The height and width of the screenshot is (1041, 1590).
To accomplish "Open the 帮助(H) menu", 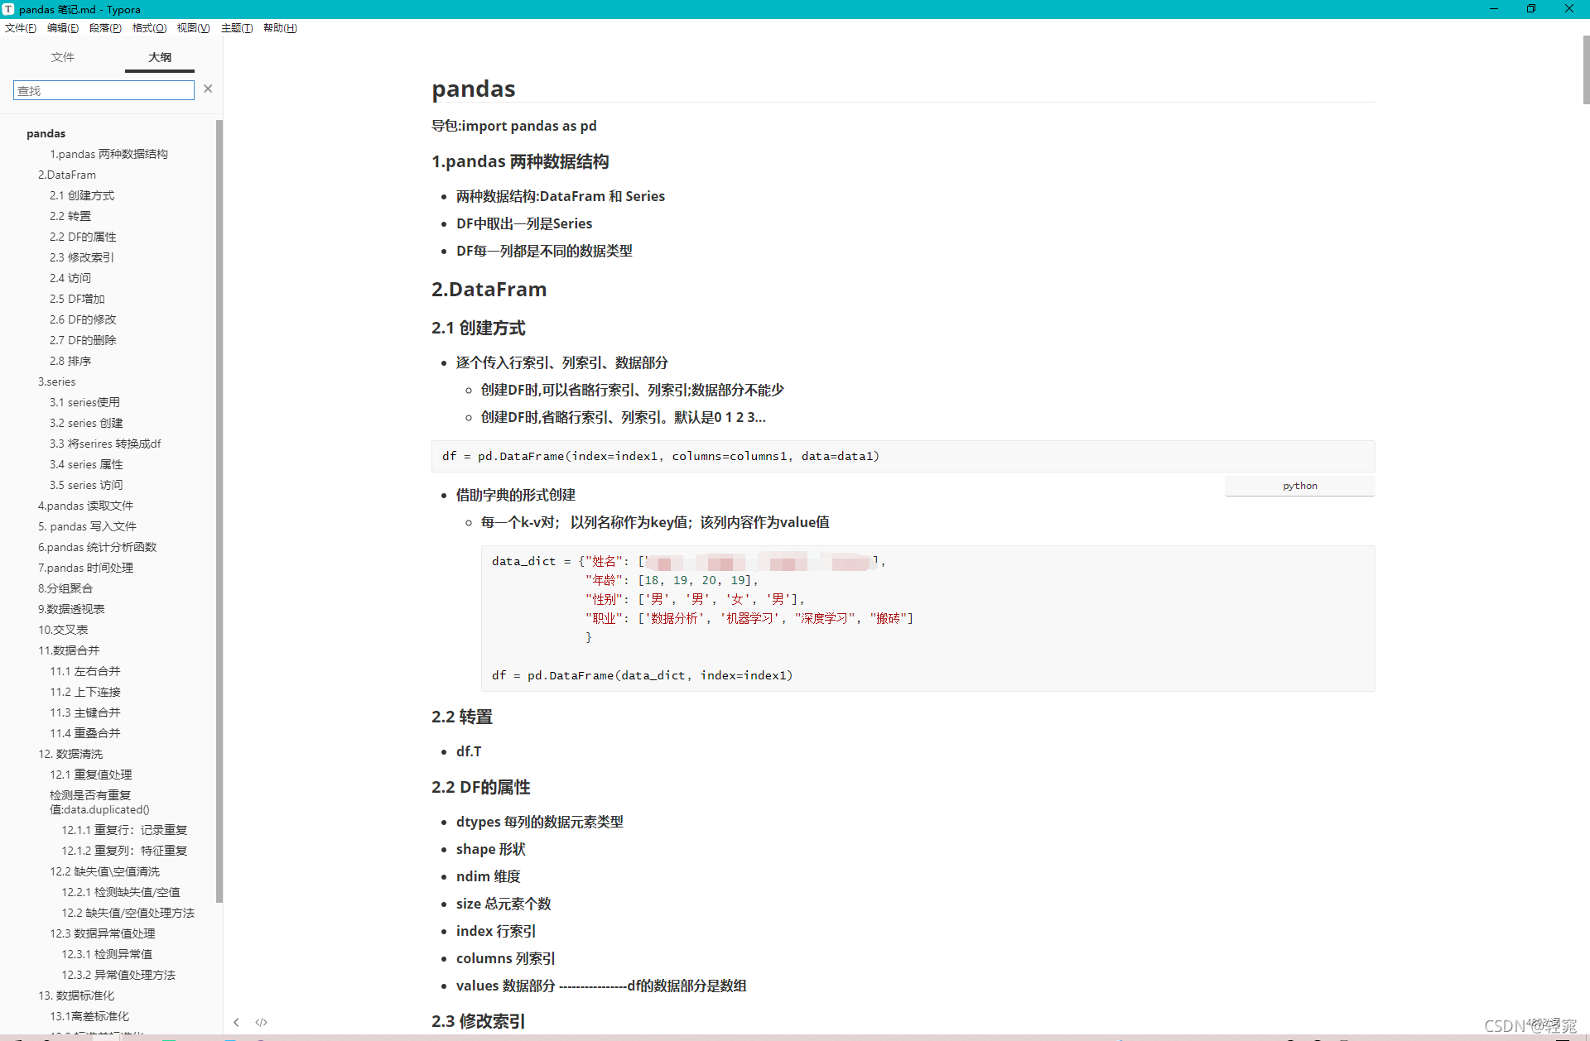I will coord(280,28).
